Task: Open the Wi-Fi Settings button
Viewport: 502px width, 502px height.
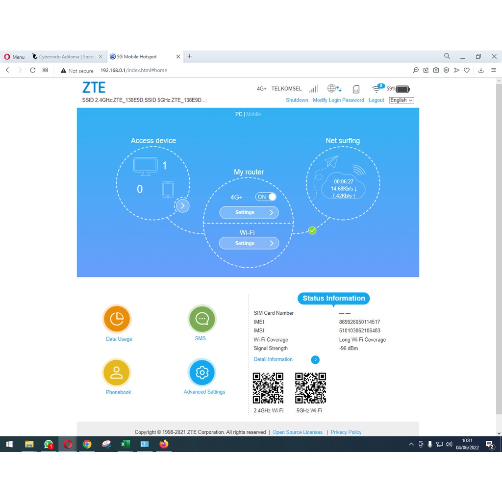Action: pos(249,243)
